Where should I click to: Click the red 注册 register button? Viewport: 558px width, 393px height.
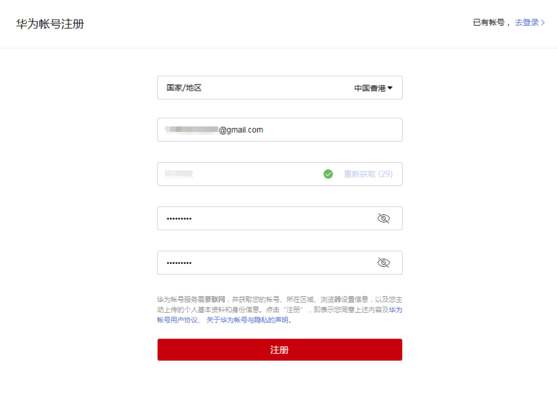tap(280, 350)
